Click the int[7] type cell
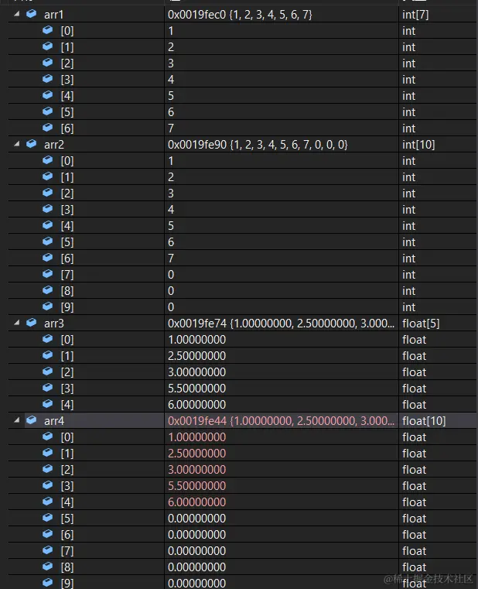The width and height of the screenshot is (478, 589). tap(415, 15)
